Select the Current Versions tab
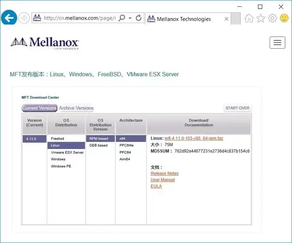 click(39, 108)
